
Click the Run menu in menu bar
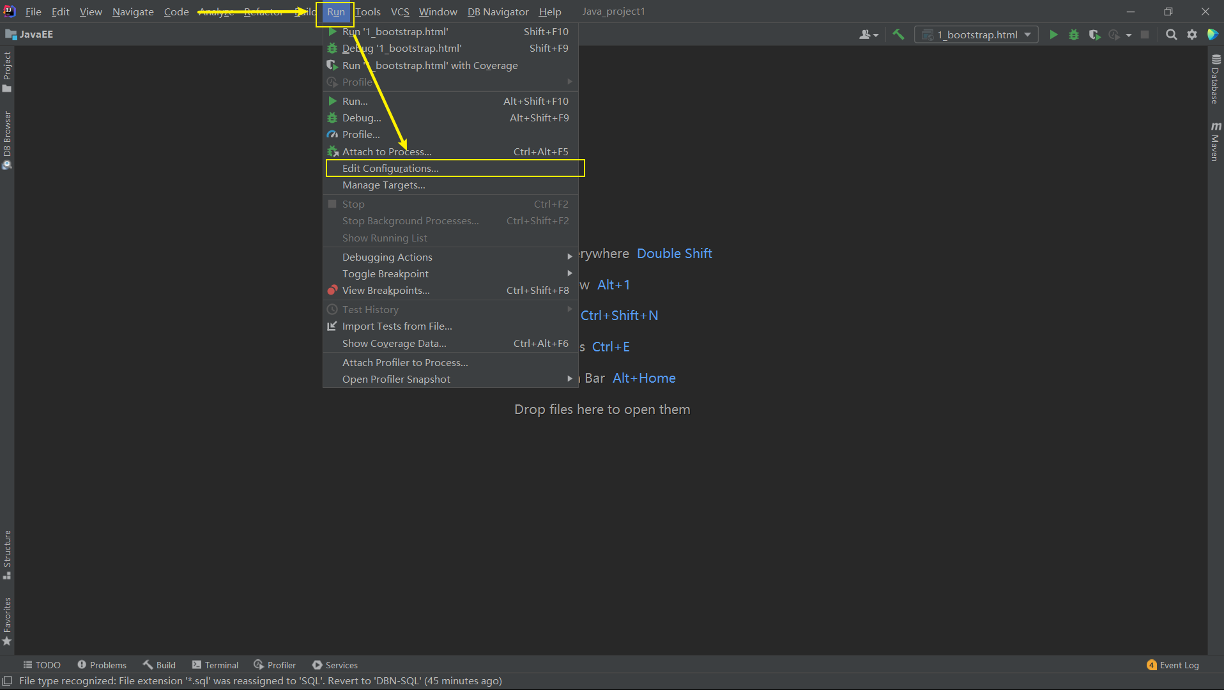click(336, 11)
